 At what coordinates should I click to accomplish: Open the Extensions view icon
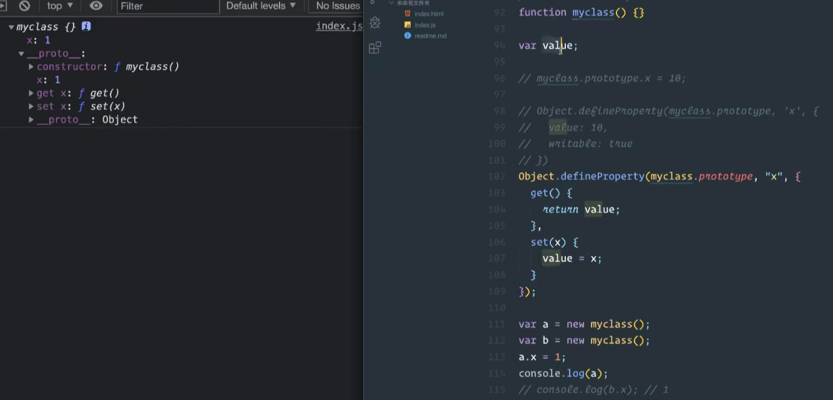(x=375, y=47)
